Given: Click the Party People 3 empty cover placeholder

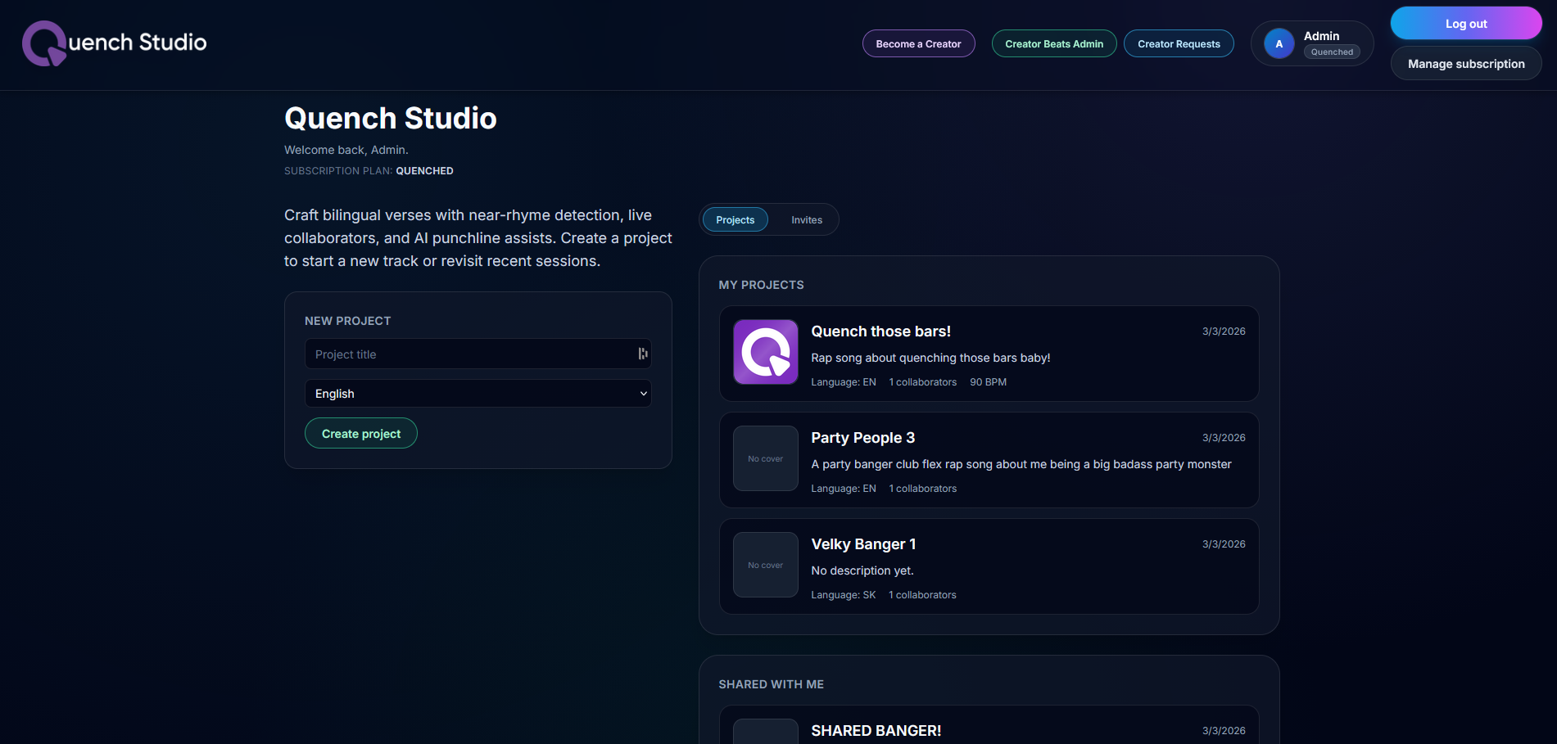Looking at the screenshot, I should coord(765,458).
